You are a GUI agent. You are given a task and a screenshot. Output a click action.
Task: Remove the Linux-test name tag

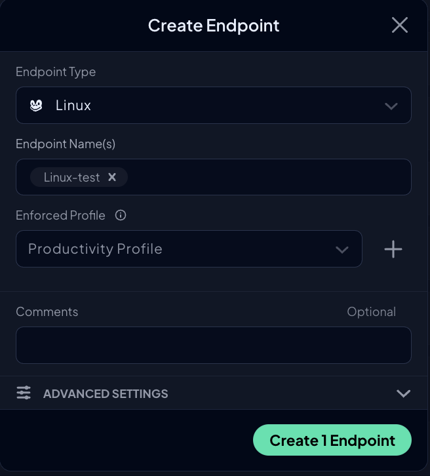click(x=112, y=177)
